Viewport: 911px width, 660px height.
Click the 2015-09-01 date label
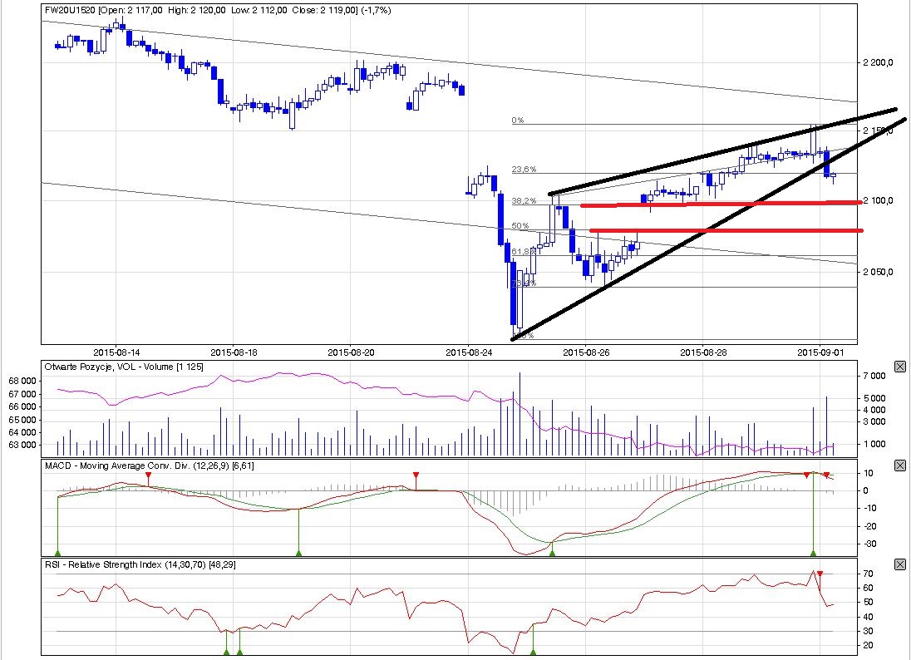(x=820, y=352)
